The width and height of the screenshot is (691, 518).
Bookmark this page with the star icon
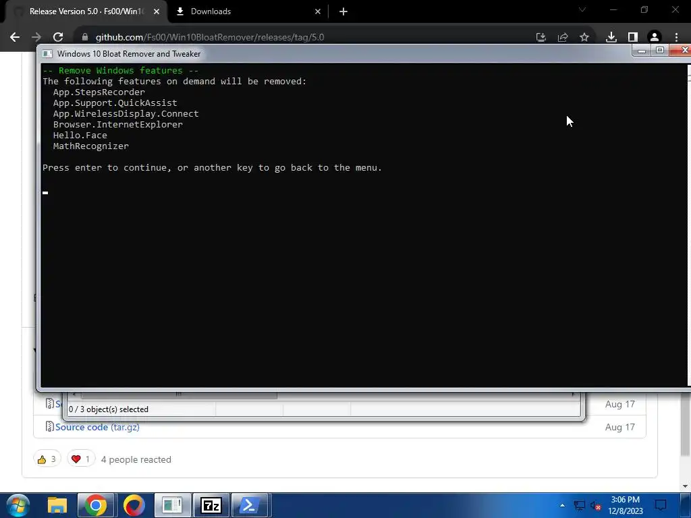tap(584, 38)
